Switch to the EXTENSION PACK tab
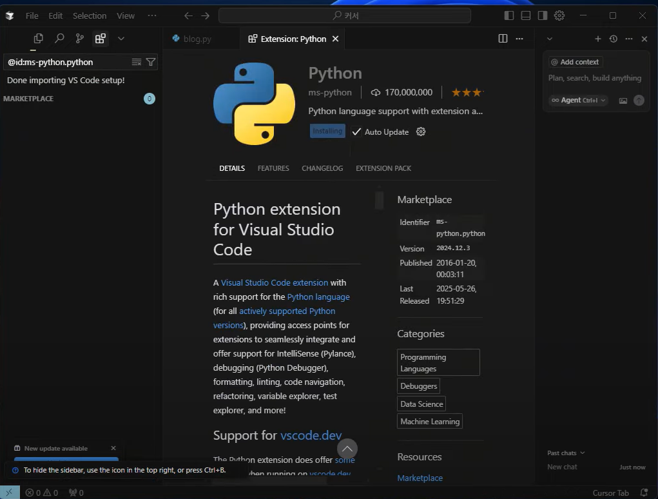 pos(383,168)
